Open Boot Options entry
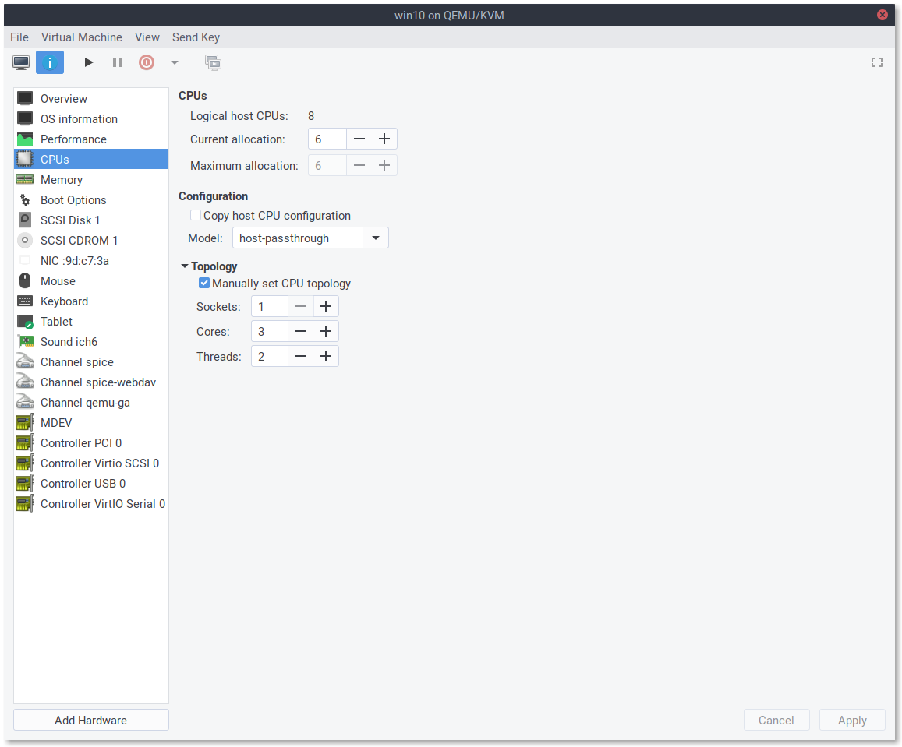 pos(91,200)
